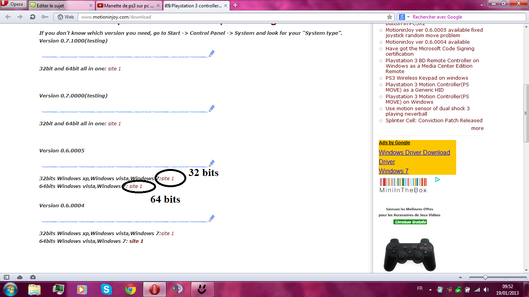The height and width of the screenshot is (297, 529).
Task: Open 'Use motion sensor of dual shock 3' link
Action: [428, 111]
